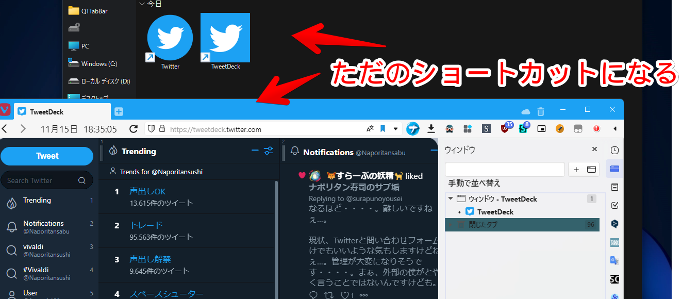682x299 pixels.
Task: Open Tasks checkbox panel icon
Action: (x=614, y=205)
